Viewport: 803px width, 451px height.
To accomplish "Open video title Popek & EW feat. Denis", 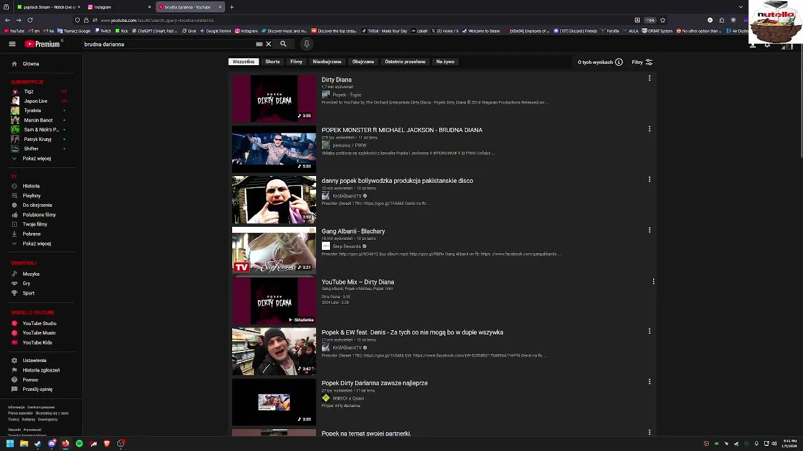I will [x=412, y=333].
